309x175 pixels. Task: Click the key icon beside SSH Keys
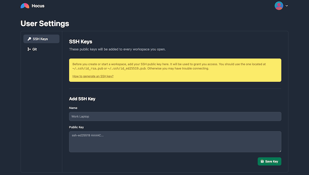point(29,39)
